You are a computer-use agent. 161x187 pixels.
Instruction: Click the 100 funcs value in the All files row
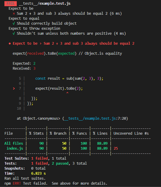84,143
